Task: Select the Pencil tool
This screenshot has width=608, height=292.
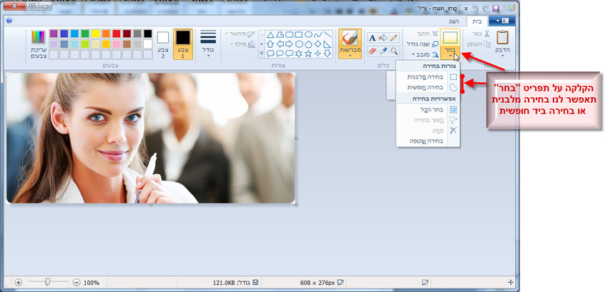Action: coord(394,38)
